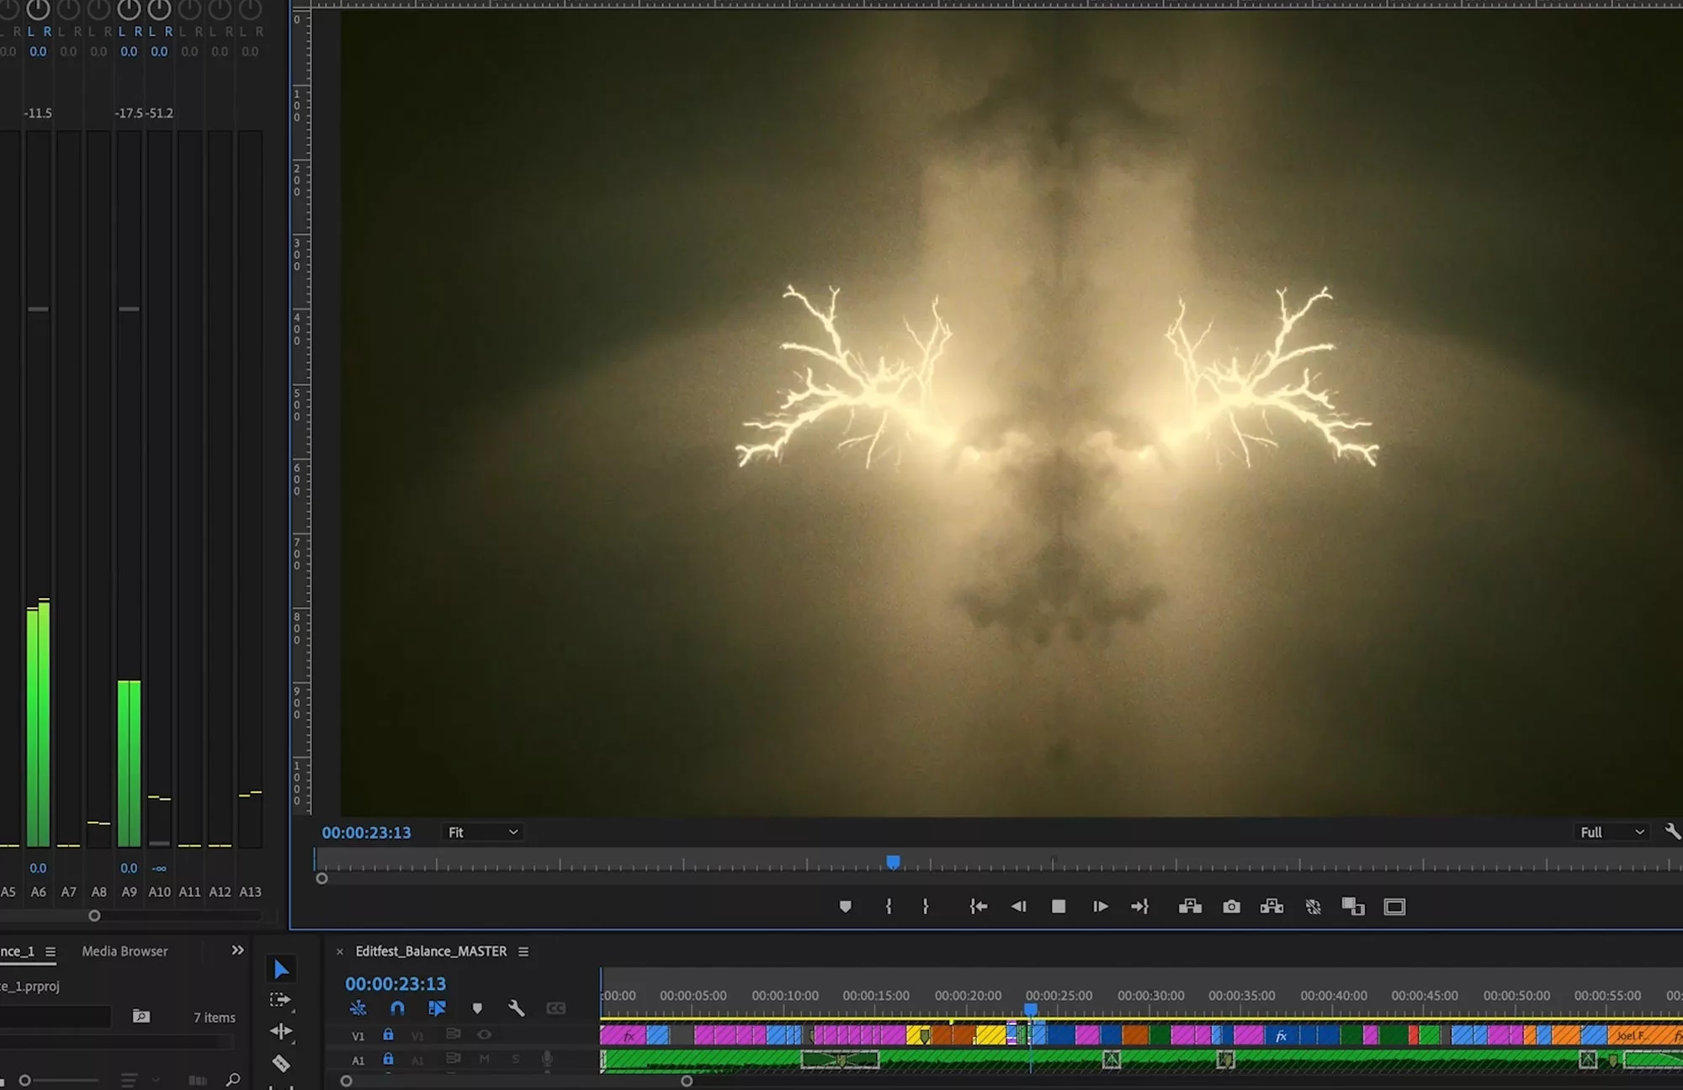Toggle V1 track lock
Viewport: 1683px width, 1090px height.
click(x=388, y=1034)
